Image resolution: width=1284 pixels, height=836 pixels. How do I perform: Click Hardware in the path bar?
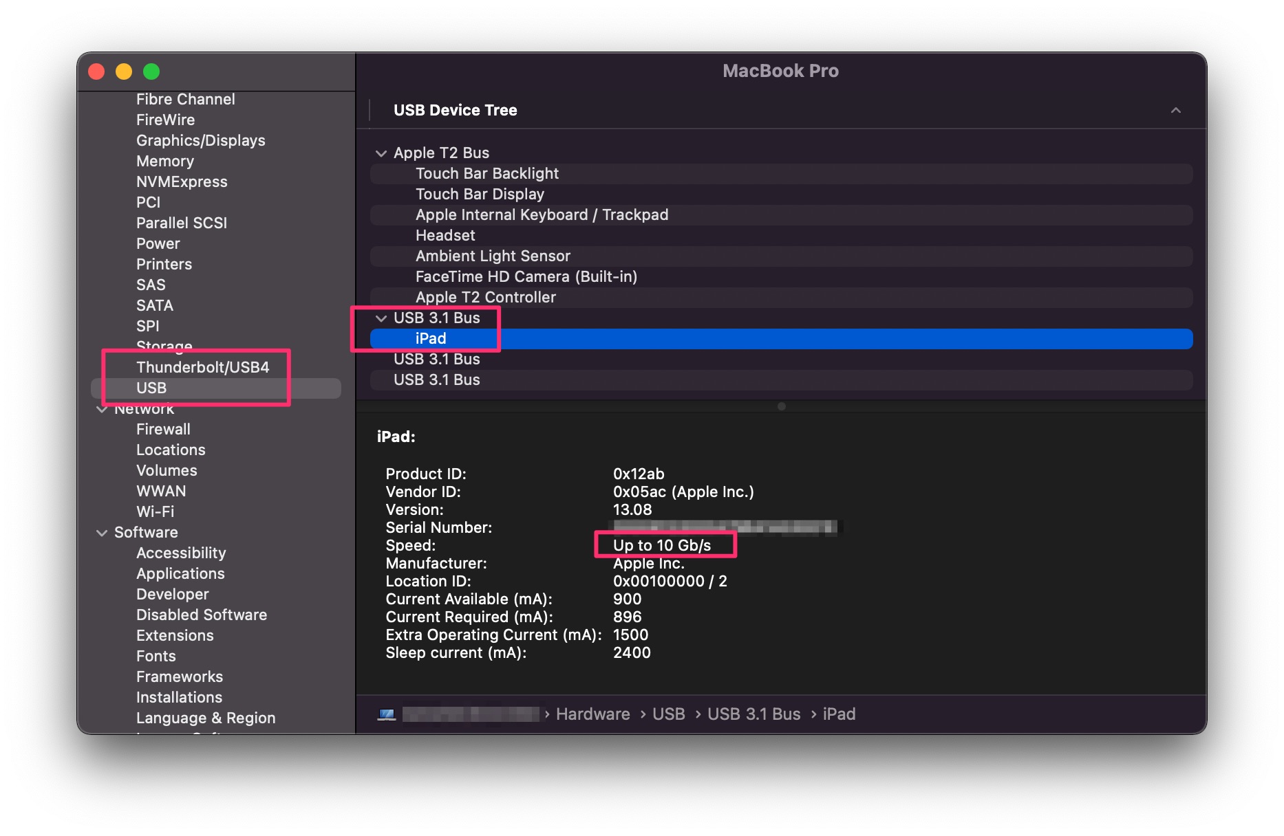tap(592, 714)
